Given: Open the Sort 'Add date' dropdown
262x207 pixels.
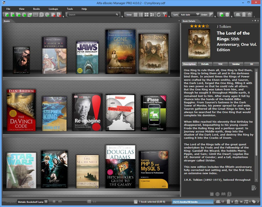Looking at the screenshot, I should click(198, 14).
